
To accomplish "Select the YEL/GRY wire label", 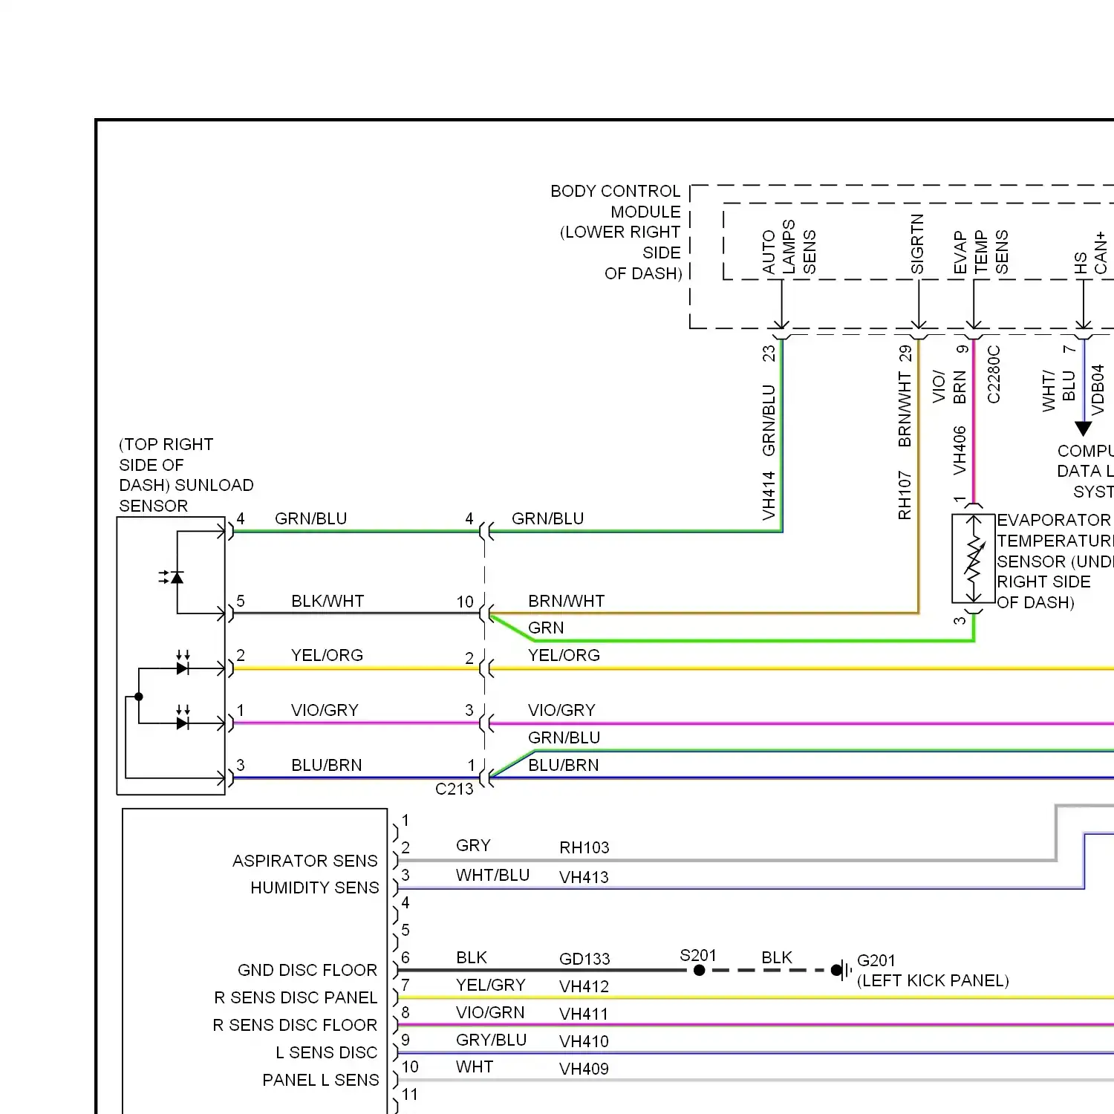I will (x=491, y=985).
